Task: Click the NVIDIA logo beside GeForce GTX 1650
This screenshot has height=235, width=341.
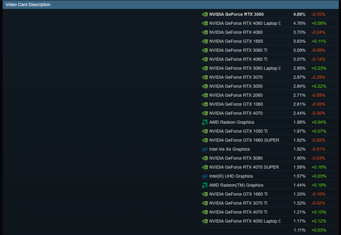Action: (x=205, y=41)
